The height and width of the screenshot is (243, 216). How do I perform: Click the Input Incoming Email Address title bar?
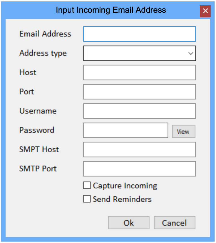111,10
